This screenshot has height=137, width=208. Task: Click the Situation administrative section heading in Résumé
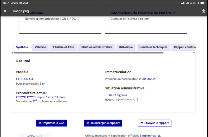[x=125, y=88]
